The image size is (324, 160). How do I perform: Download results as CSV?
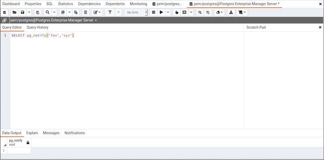tap(231, 13)
